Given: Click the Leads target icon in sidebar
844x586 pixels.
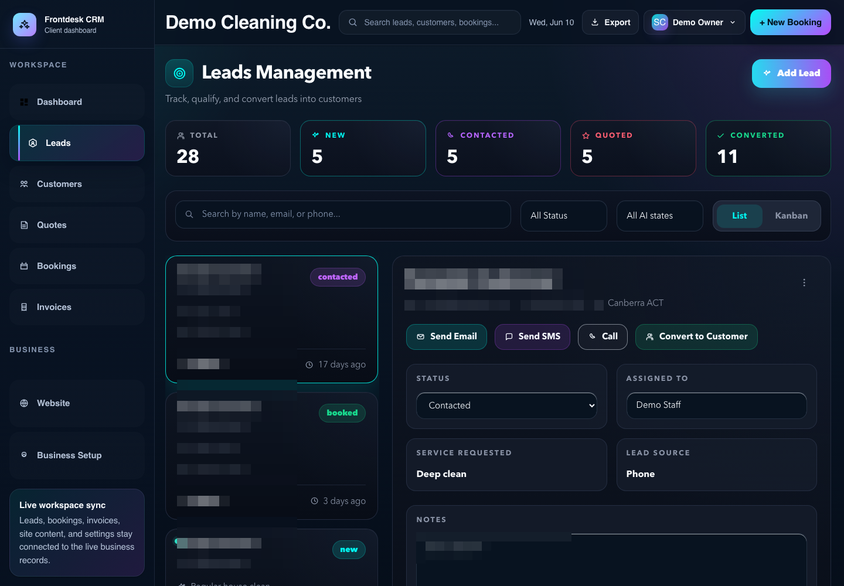Looking at the screenshot, I should pos(33,143).
